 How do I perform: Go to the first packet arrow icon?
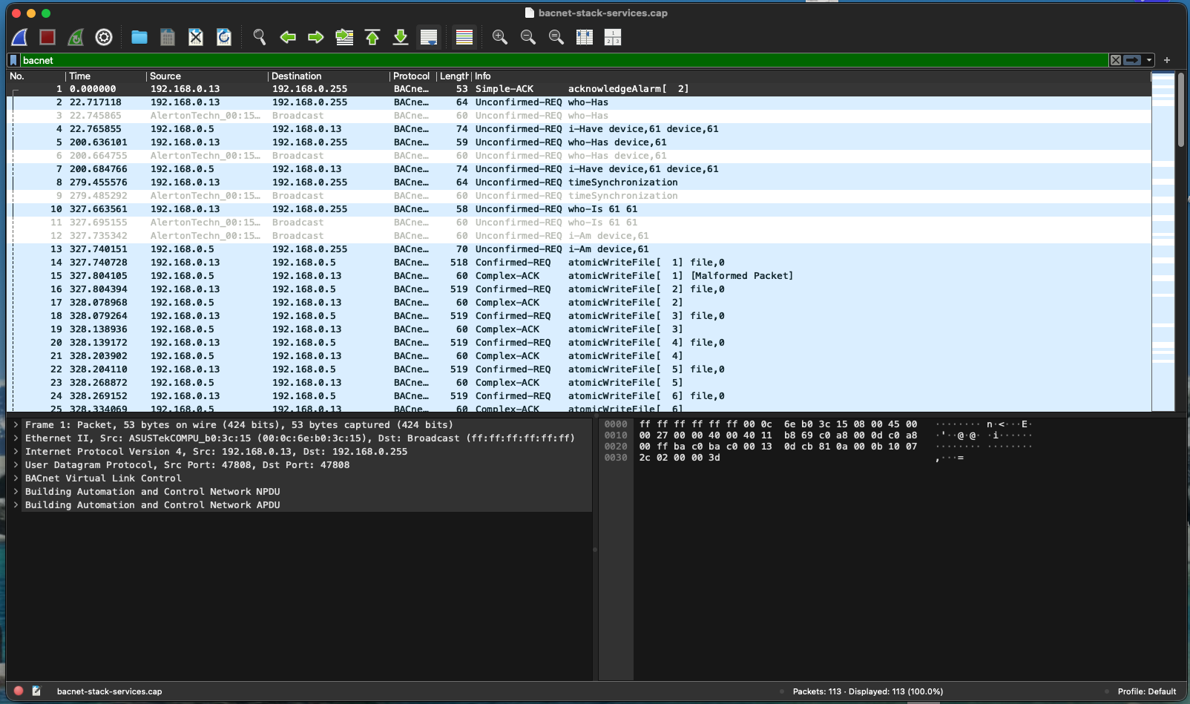[372, 37]
